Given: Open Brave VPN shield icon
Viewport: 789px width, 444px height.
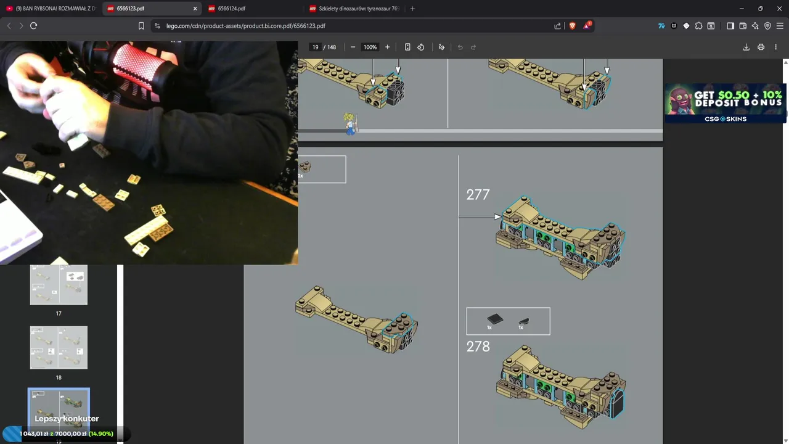Looking at the screenshot, I should pyautogui.click(x=767, y=26).
